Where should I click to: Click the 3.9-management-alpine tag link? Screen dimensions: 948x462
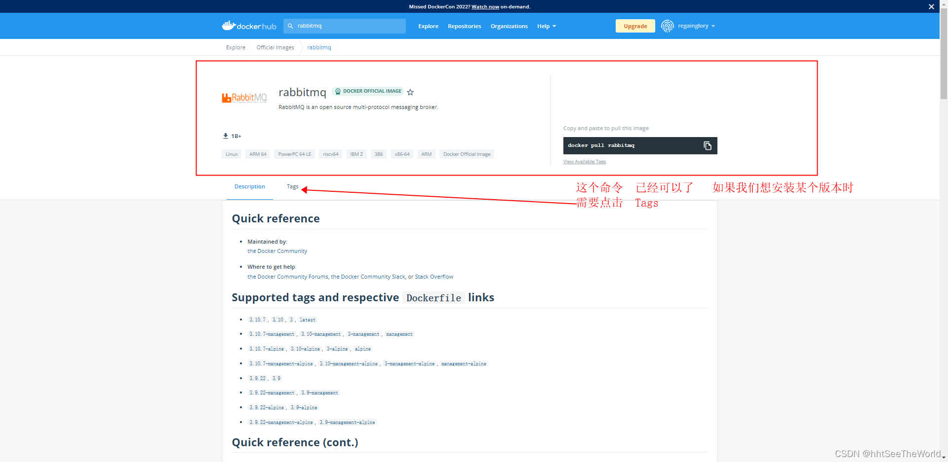click(x=347, y=423)
